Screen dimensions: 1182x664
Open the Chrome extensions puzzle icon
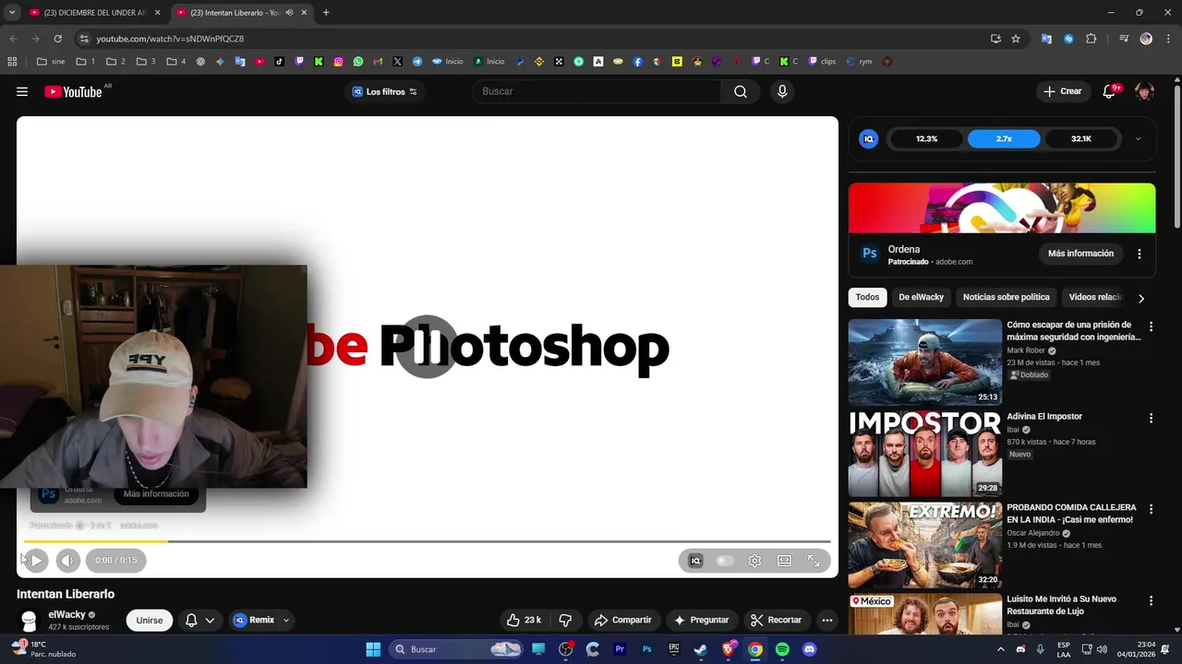coord(1092,39)
